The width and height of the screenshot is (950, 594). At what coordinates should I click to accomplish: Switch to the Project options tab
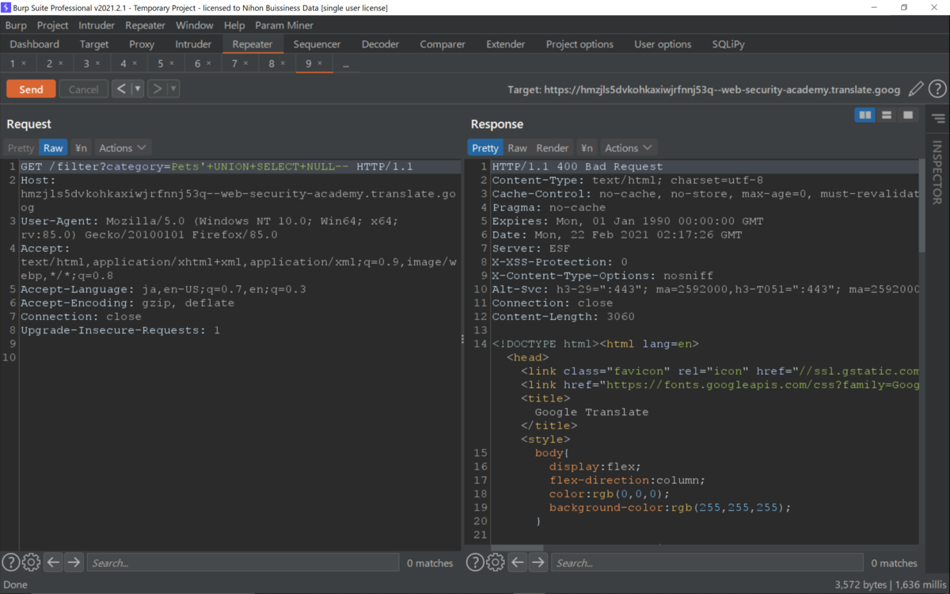pyautogui.click(x=579, y=44)
